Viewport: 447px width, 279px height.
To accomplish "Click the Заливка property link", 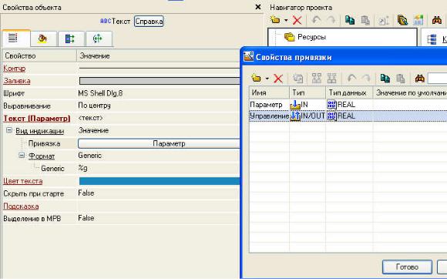I will [17, 81].
